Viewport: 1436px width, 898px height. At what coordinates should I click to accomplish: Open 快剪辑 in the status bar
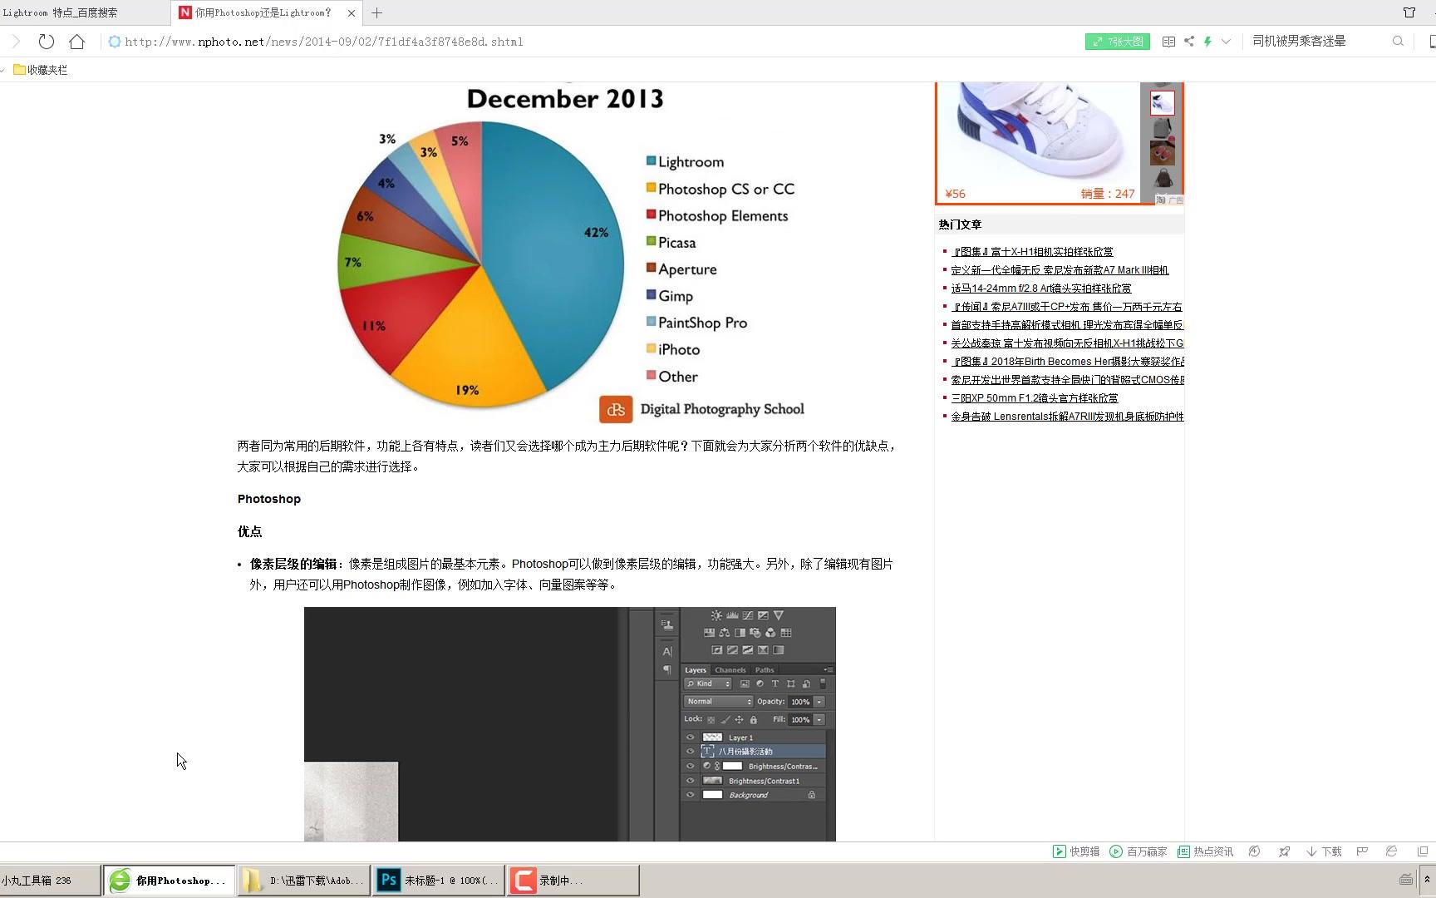pyautogui.click(x=1076, y=851)
